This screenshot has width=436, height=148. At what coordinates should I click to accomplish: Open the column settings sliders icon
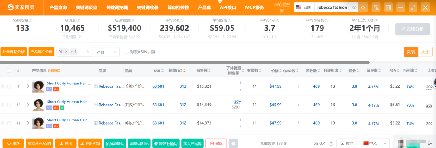[388, 8]
